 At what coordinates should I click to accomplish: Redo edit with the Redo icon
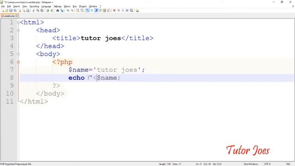click(52, 11)
